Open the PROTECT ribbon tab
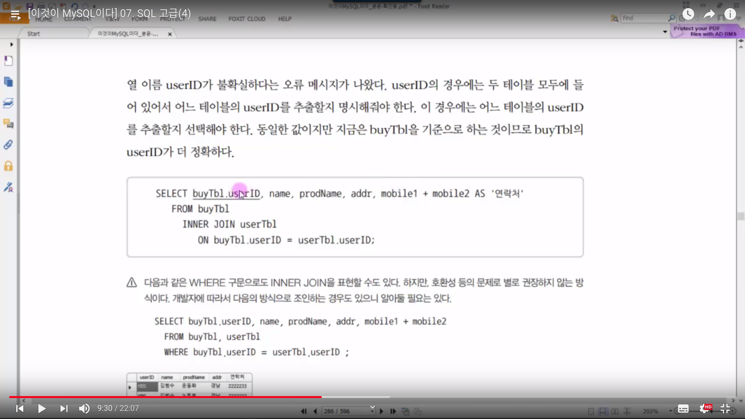 (173, 19)
